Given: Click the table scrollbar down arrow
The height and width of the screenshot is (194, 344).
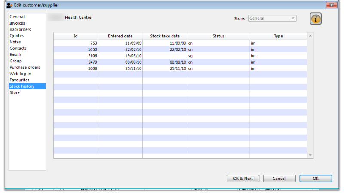Looking at the screenshot, I should click(310, 155).
